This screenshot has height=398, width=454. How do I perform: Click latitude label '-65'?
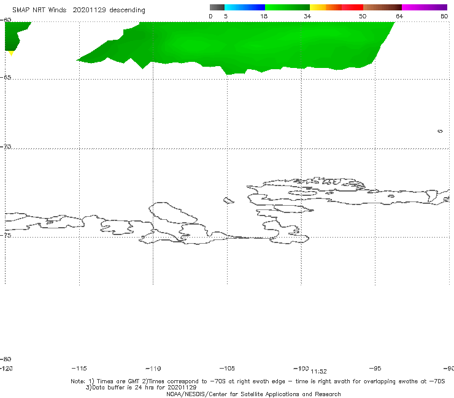coord(6,78)
